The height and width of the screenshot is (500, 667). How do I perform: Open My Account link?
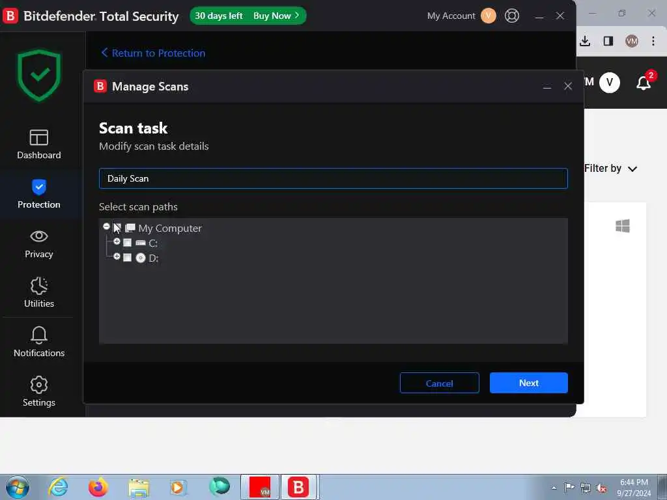coord(451,16)
